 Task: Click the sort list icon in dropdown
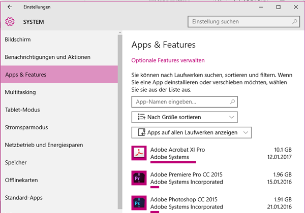pos(141,117)
